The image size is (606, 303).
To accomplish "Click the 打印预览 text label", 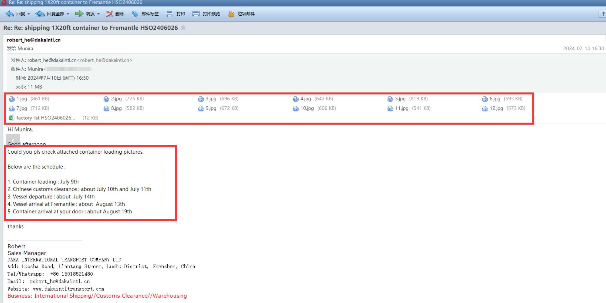I will [x=211, y=14].
